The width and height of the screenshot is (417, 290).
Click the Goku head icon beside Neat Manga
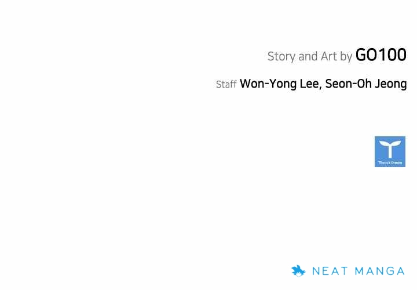[298, 270]
